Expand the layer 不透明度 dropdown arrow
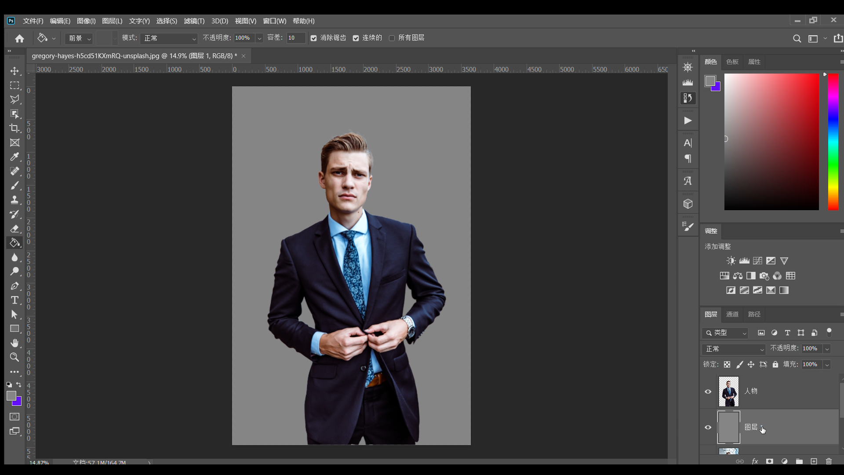Viewport: 844px width, 475px height. (x=827, y=349)
